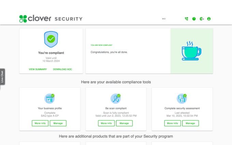Image resolution: width=232 pixels, height=145 pixels.
Task: Click the VIEW SUMMARY link
Action: 38,69
